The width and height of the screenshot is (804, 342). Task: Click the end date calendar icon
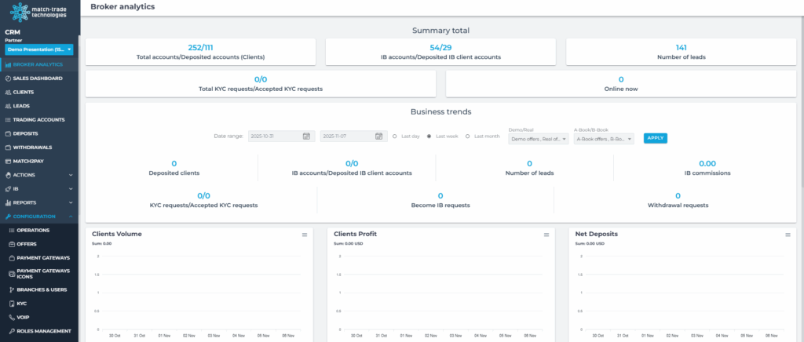pyautogui.click(x=378, y=136)
